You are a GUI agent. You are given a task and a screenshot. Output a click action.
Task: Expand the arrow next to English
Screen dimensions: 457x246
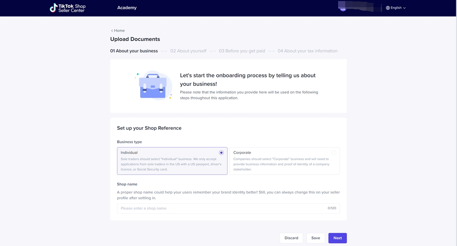(405, 8)
